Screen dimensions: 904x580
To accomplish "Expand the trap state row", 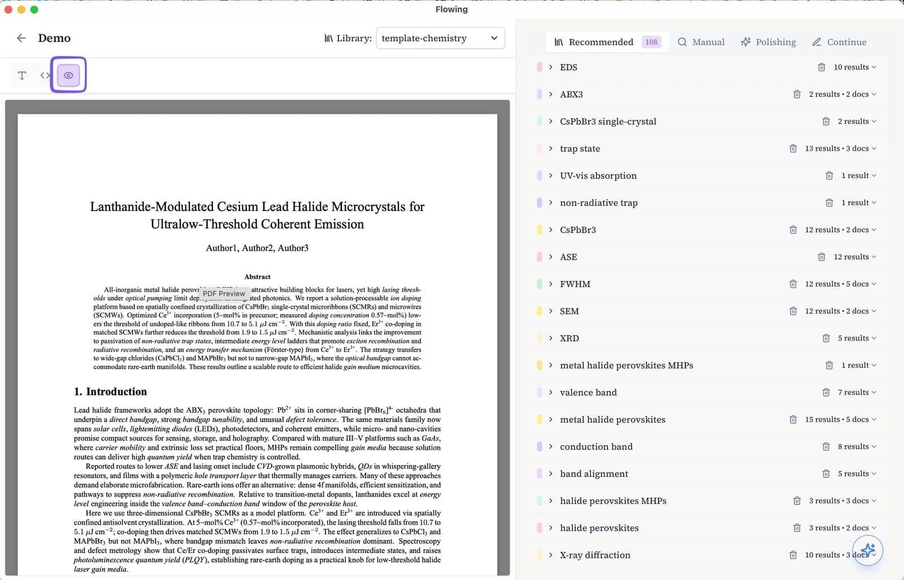I will (x=550, y=148).
